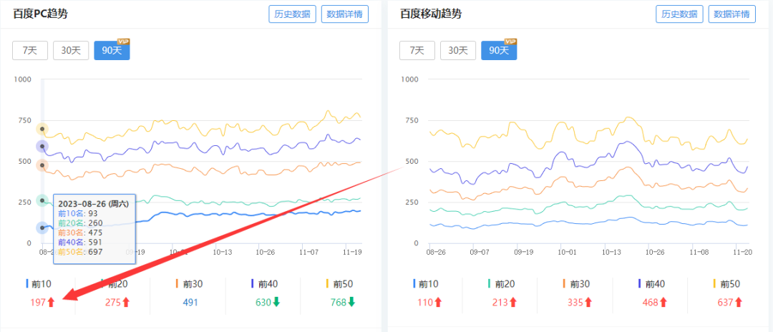The height and width of the screenshot is (332, 773).
Task: Click tooltip row 前50名: 697
Action: [80, 252]
